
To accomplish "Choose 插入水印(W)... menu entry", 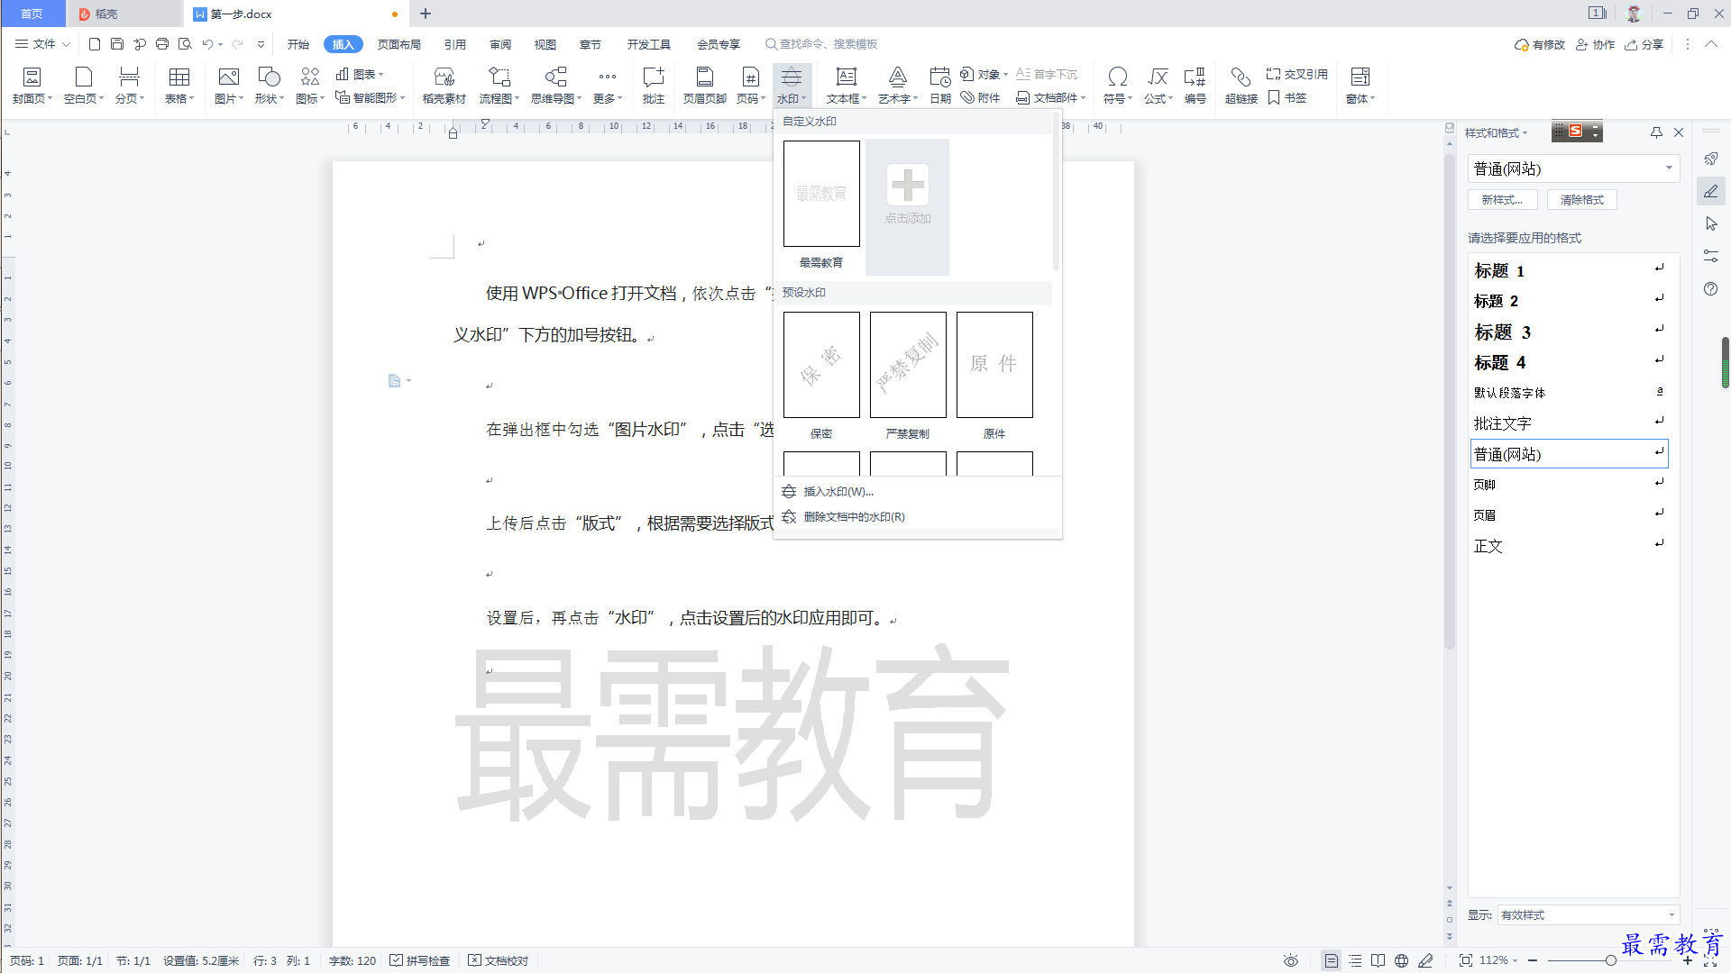I will tap(918, 491).
